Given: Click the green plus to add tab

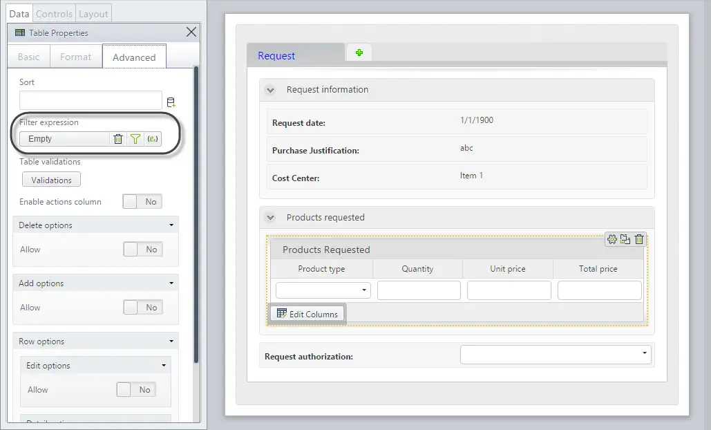Looking at the screenshot, I should 359,53.
